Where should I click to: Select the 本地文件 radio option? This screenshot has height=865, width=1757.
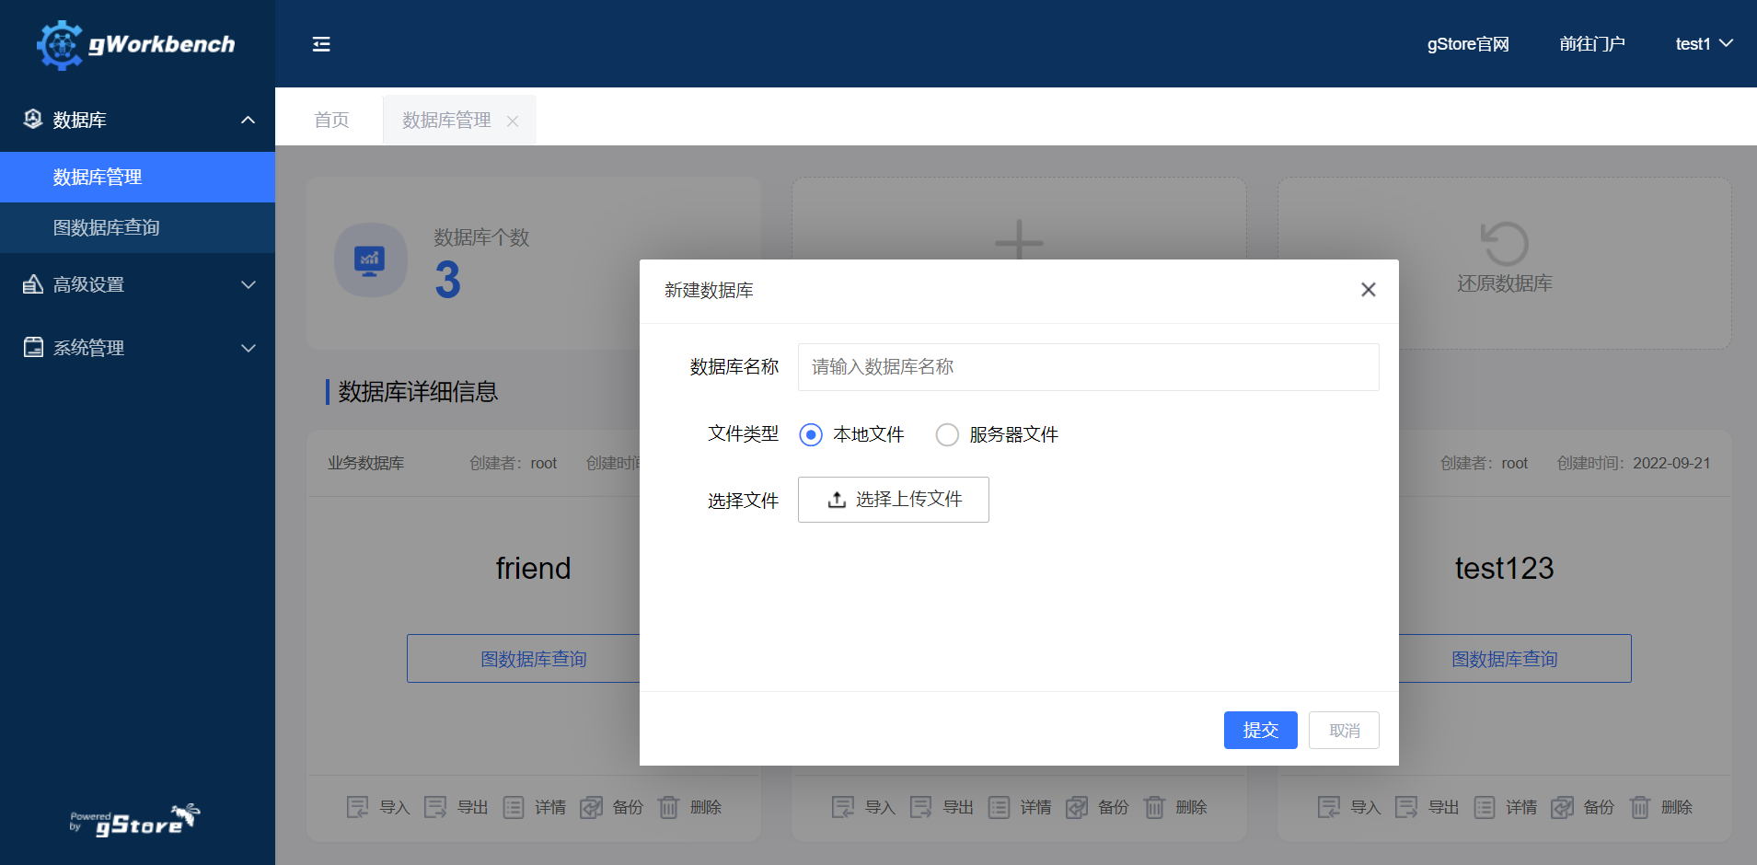click(x=811, y=434)
